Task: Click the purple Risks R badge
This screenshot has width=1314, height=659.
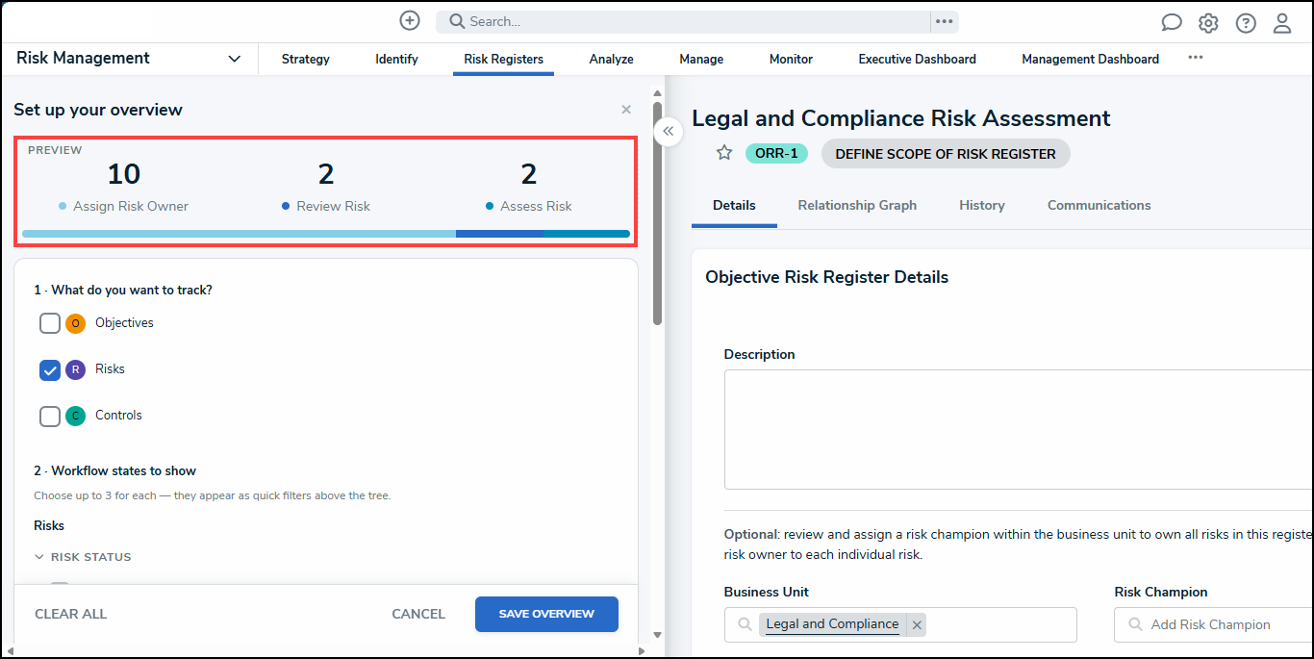Action: pyautogui.click(x=76, y=369)
